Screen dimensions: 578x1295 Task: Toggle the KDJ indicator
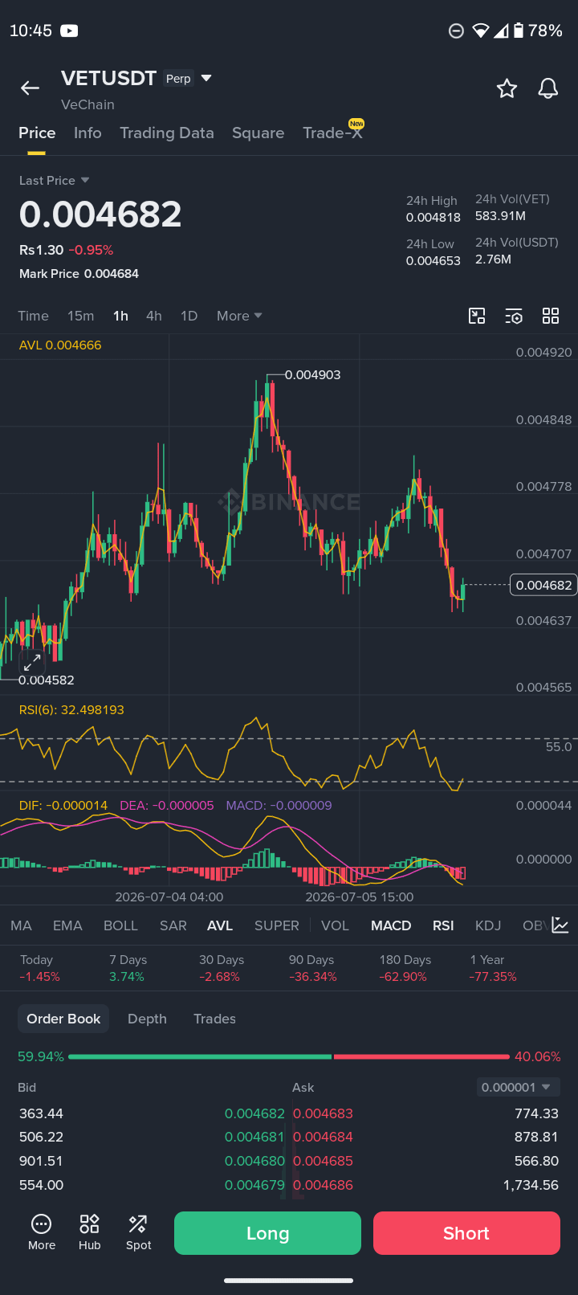tap(488, 925)
